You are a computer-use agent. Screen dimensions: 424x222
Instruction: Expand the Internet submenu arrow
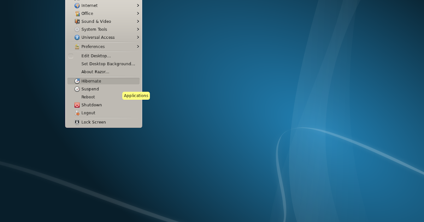click(x=138, y=5)
